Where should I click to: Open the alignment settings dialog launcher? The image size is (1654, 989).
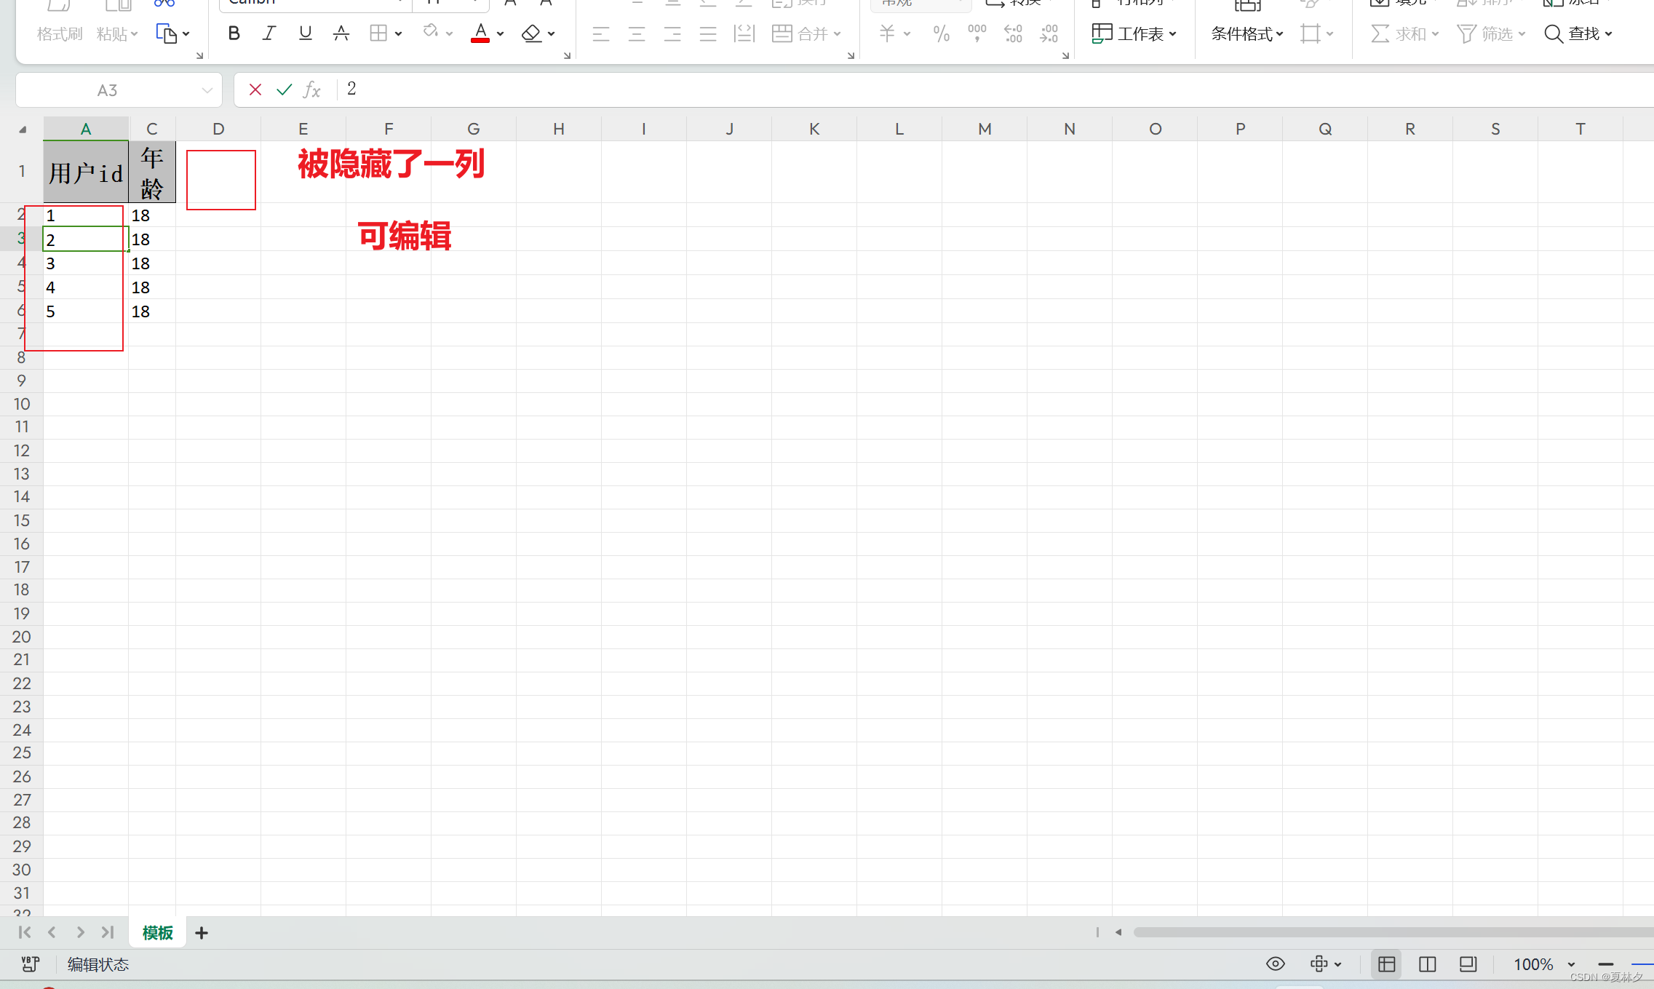point(851,55)
